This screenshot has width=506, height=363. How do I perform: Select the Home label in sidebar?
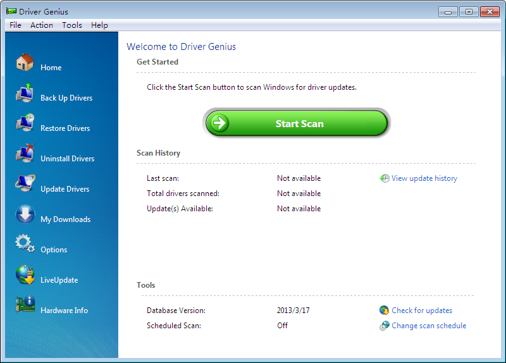(51, 68)
